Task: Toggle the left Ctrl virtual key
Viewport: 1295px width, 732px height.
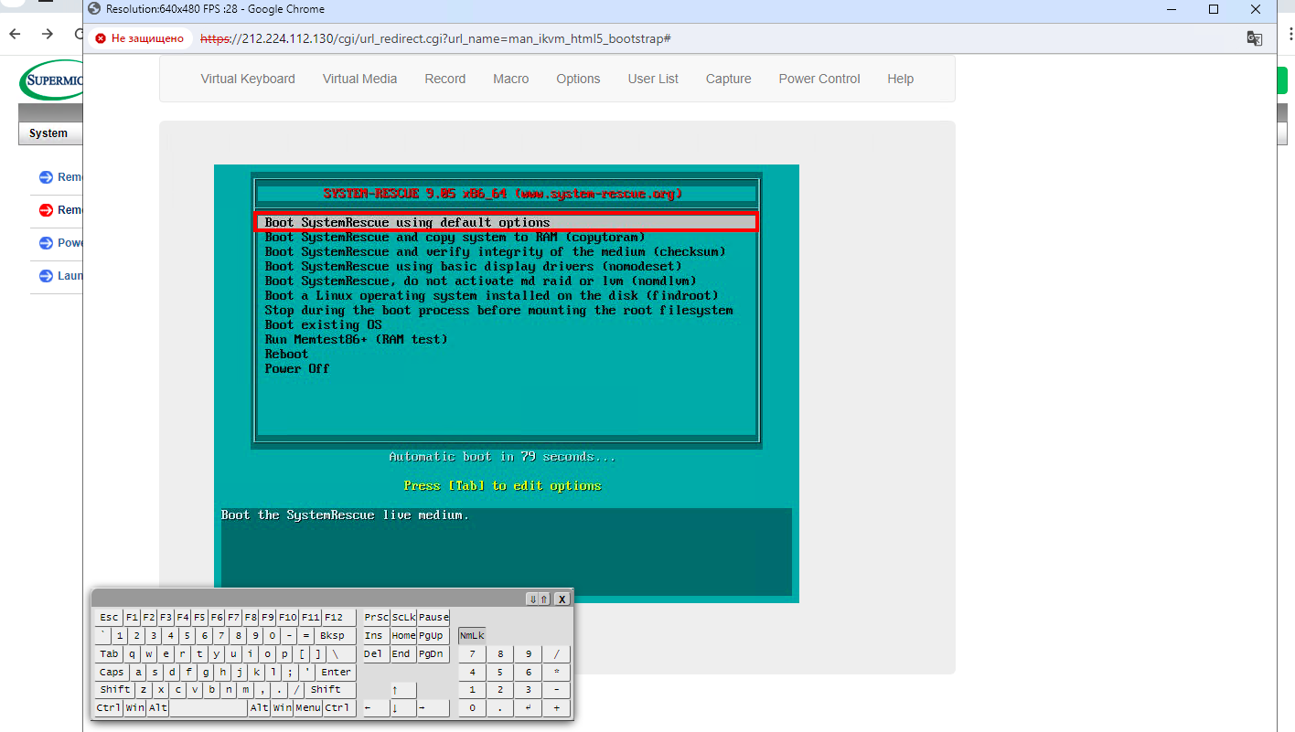Action: click(x=109, y=708)
